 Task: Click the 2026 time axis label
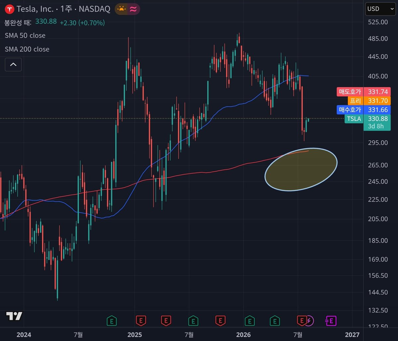coord(243,335)
